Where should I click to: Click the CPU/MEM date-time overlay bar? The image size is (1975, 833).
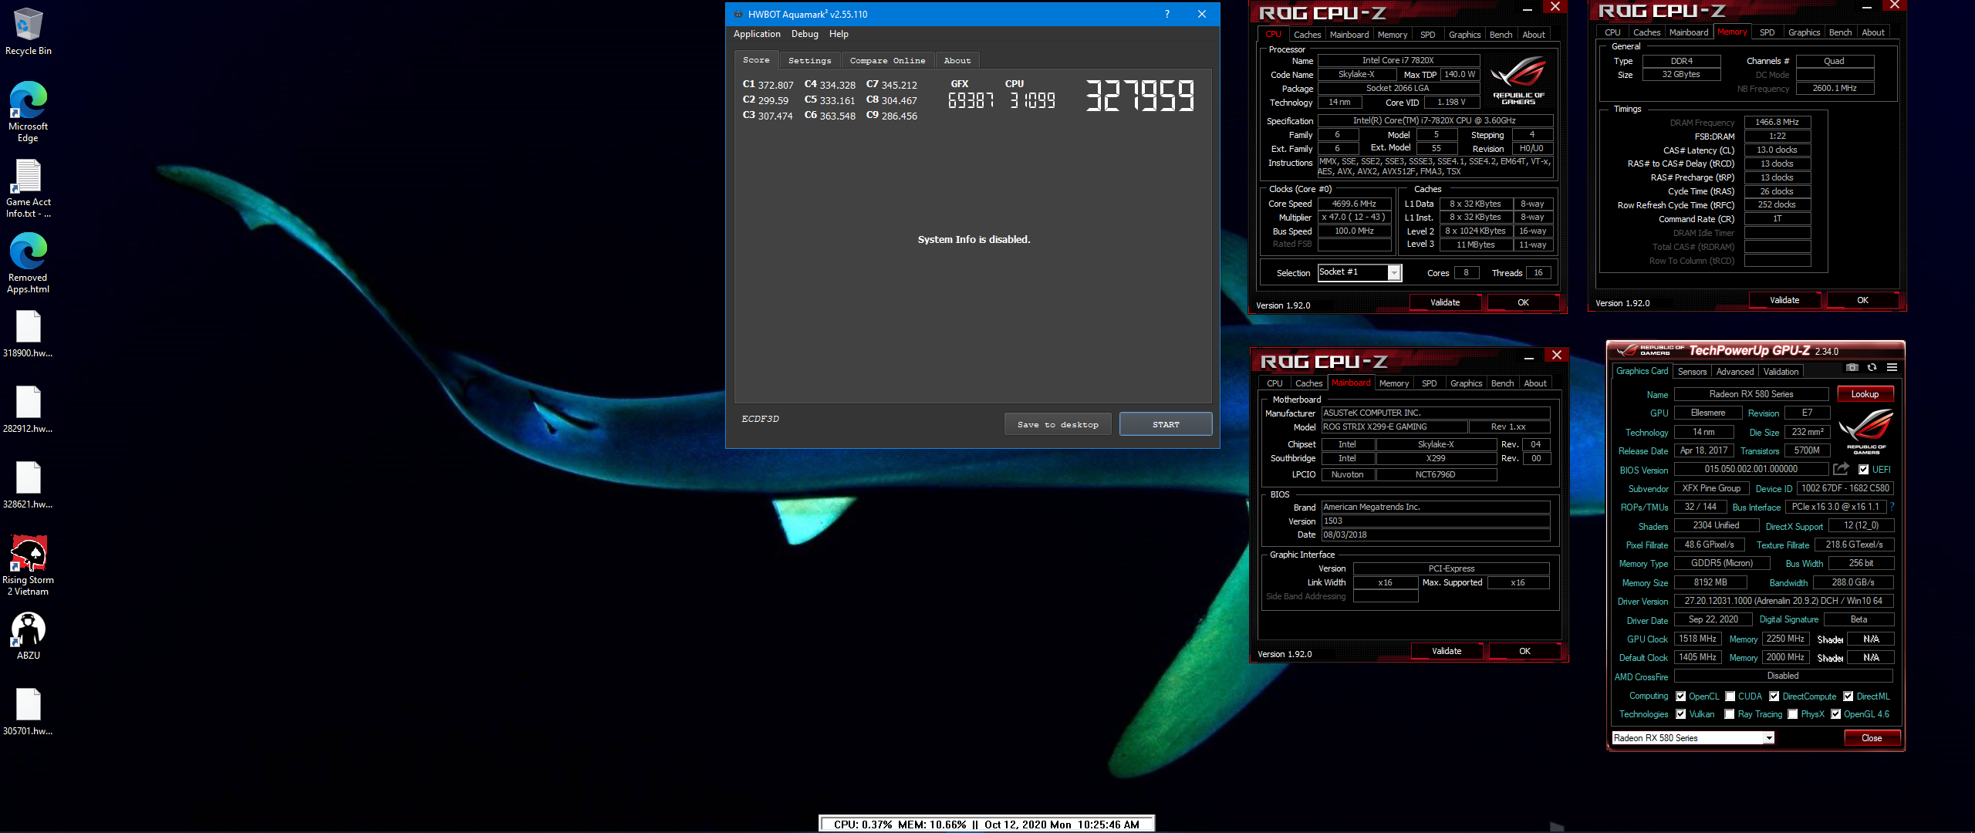pos(987,824)
